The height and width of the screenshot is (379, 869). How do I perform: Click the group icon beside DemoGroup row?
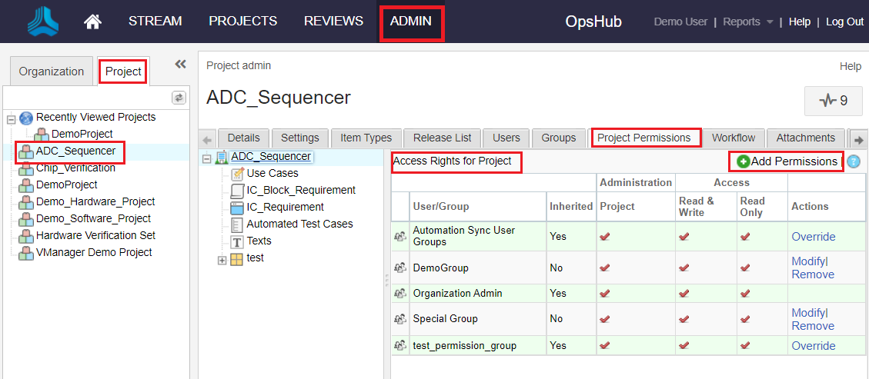(400, 268)
